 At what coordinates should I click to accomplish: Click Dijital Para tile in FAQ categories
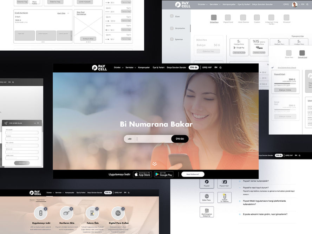coord(207,197)
